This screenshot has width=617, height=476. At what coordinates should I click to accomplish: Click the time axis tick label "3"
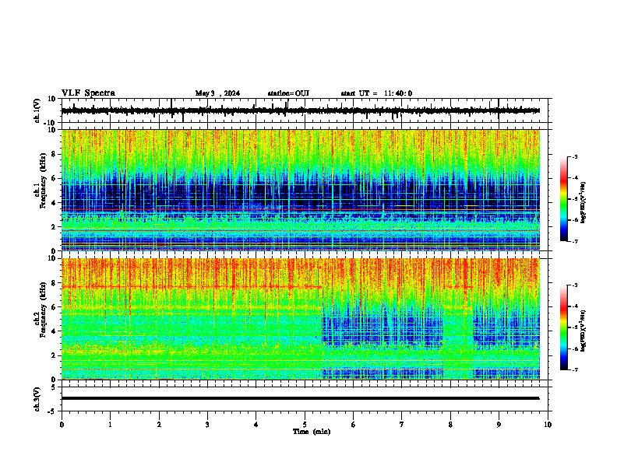pos(207,425)
